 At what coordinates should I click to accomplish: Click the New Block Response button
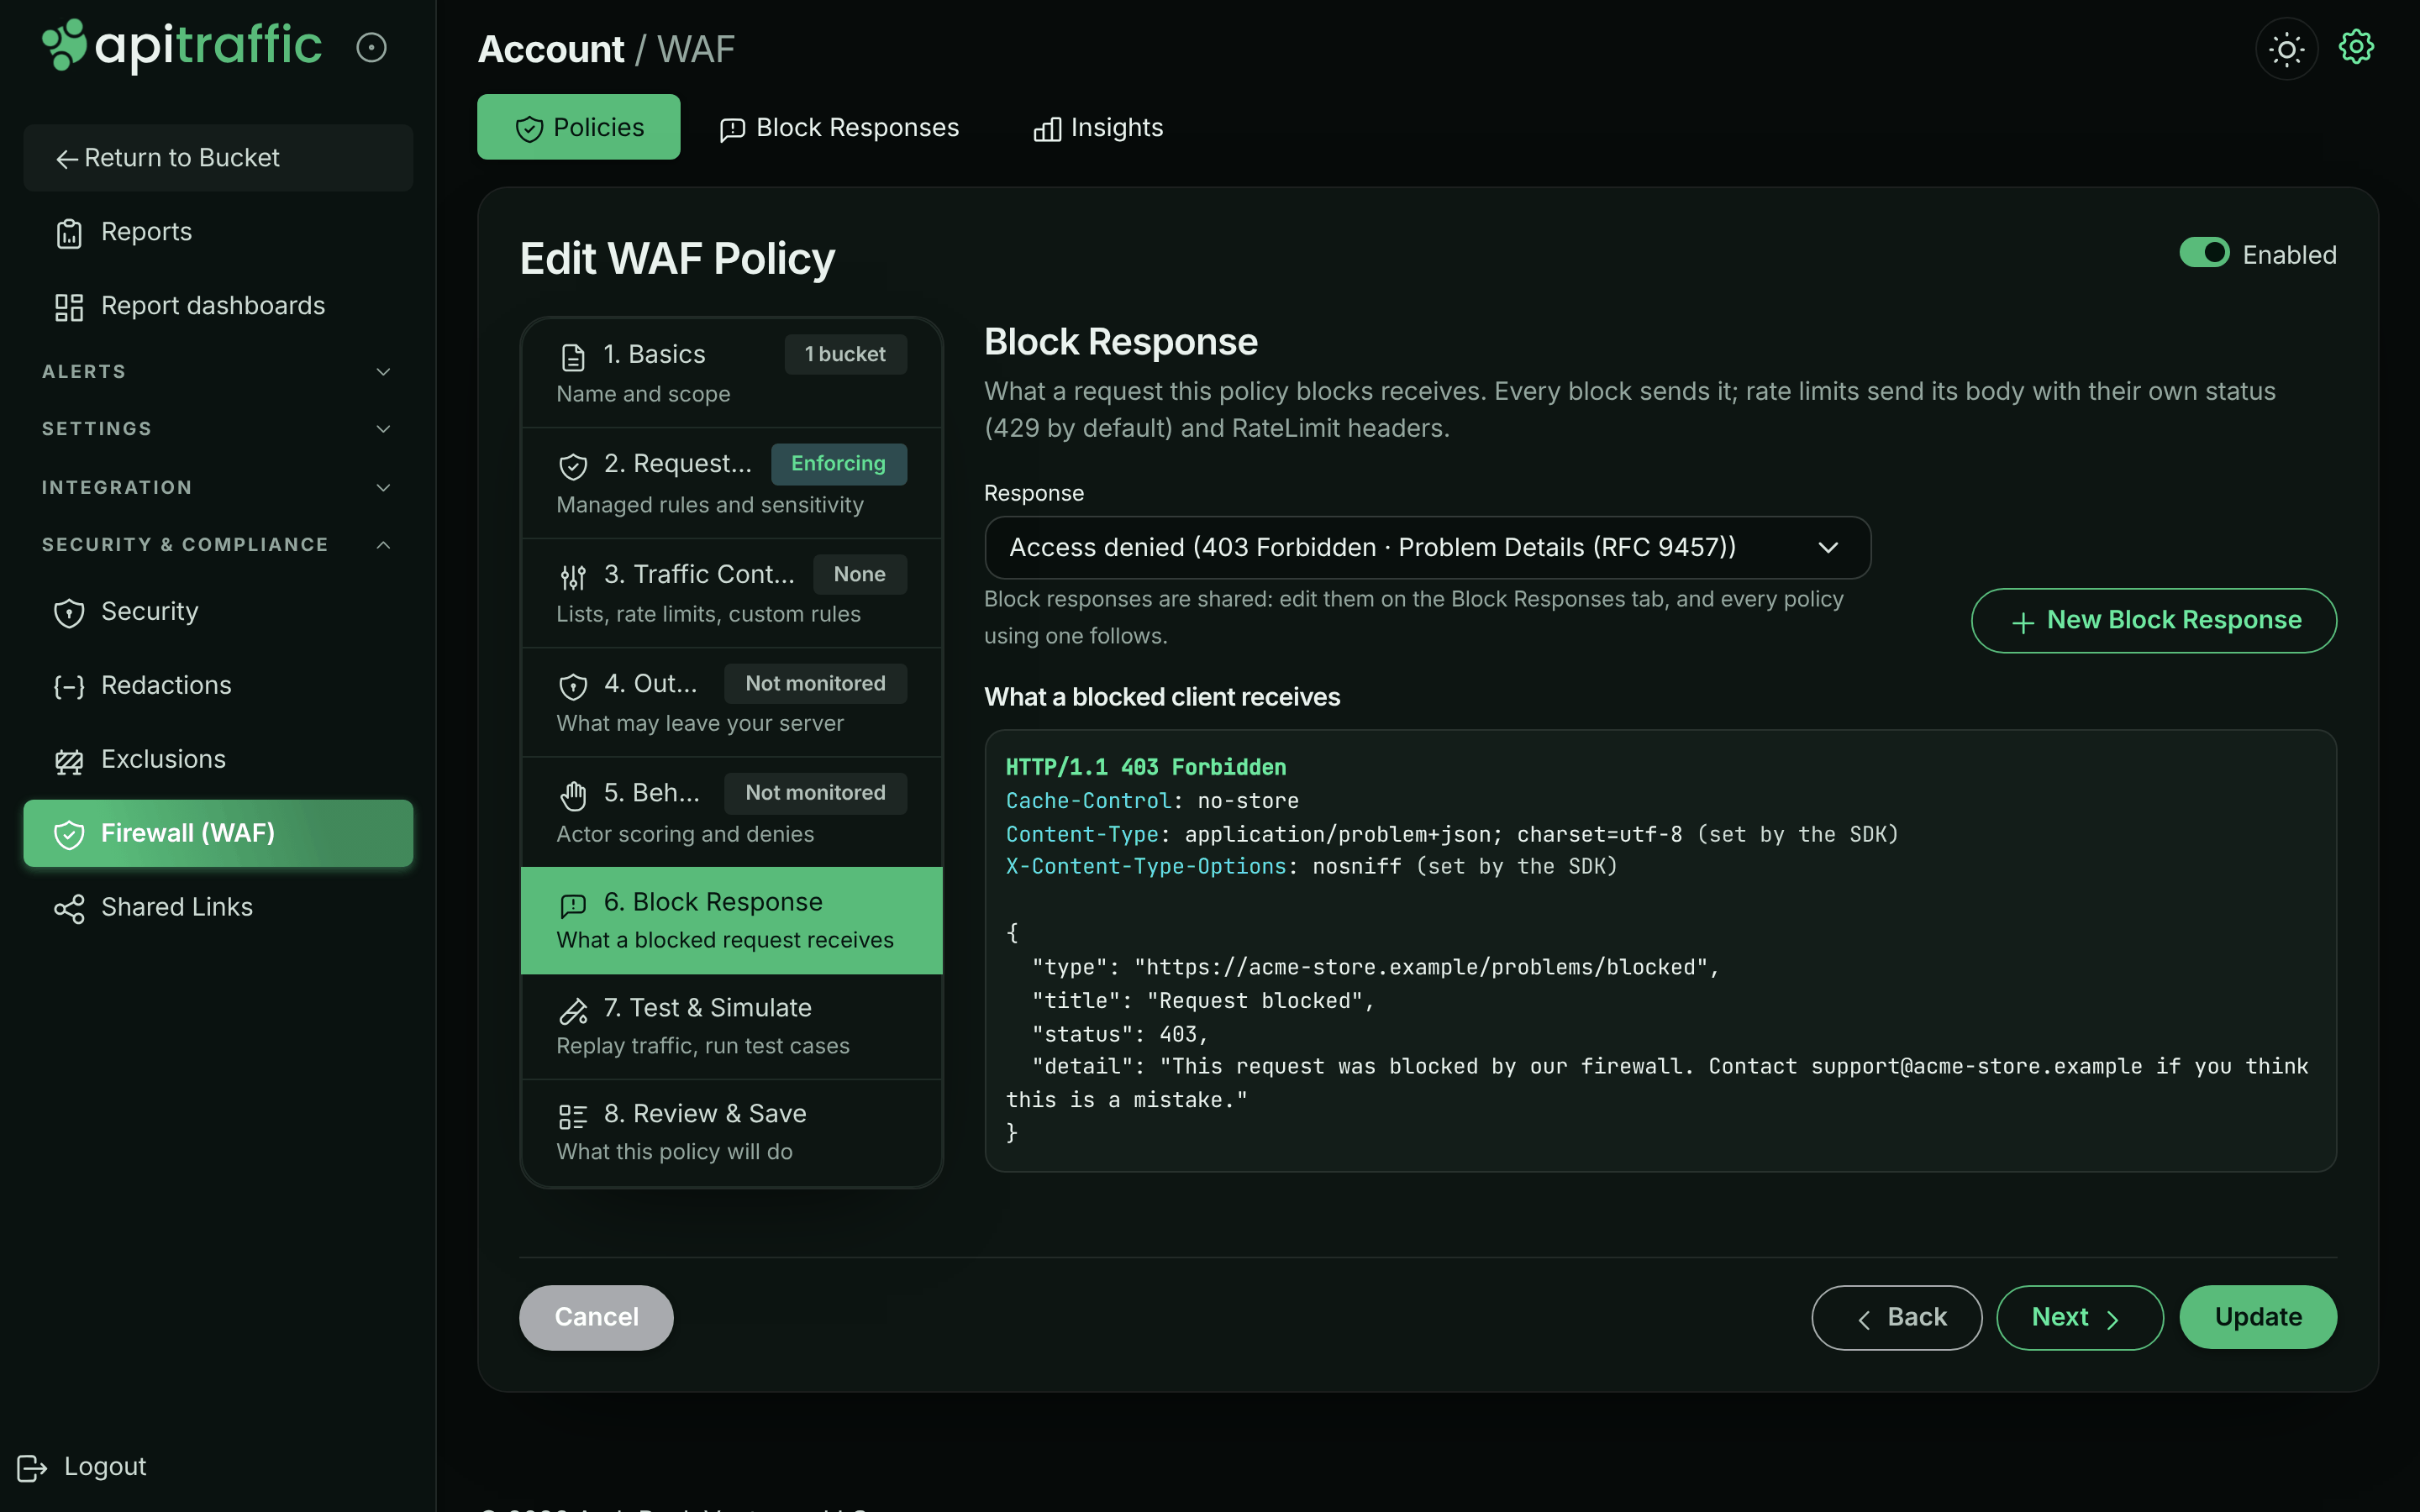tap(2154, 620)
